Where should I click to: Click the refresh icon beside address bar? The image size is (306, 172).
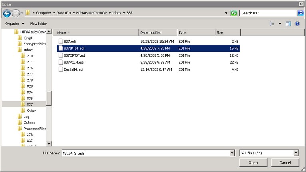pos(234,13)
